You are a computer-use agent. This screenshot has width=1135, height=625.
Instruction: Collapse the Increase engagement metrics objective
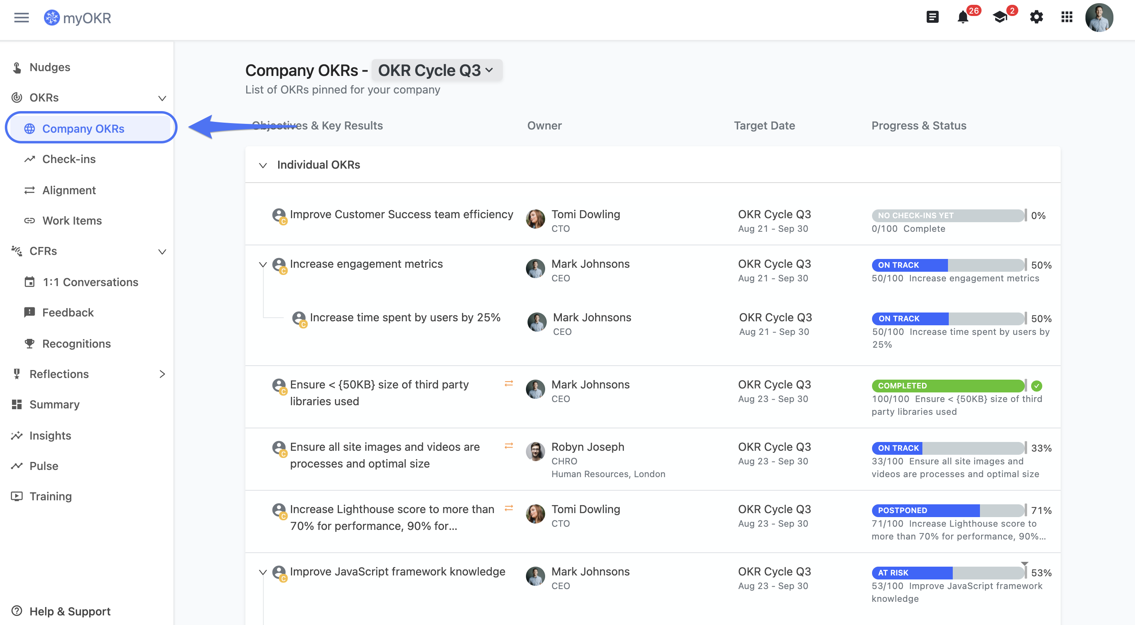263,264
